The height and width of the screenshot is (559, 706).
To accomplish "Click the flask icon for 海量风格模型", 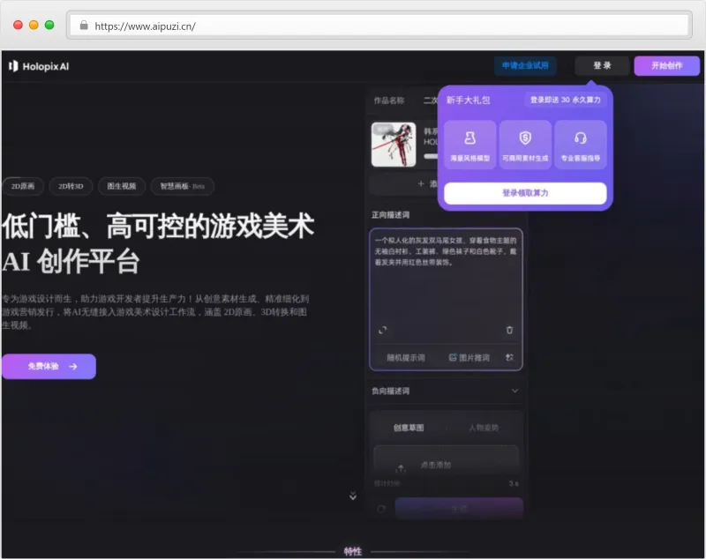I will coord(469,138).
